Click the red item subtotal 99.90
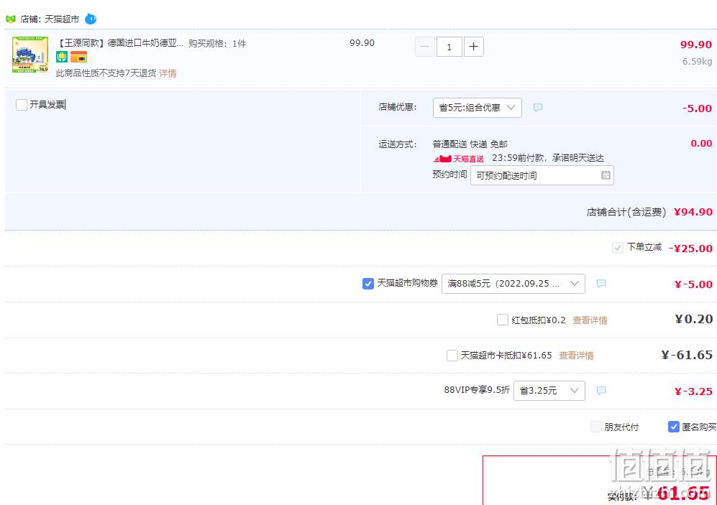This screenshot has height=505, width=717. coord(696,45)
